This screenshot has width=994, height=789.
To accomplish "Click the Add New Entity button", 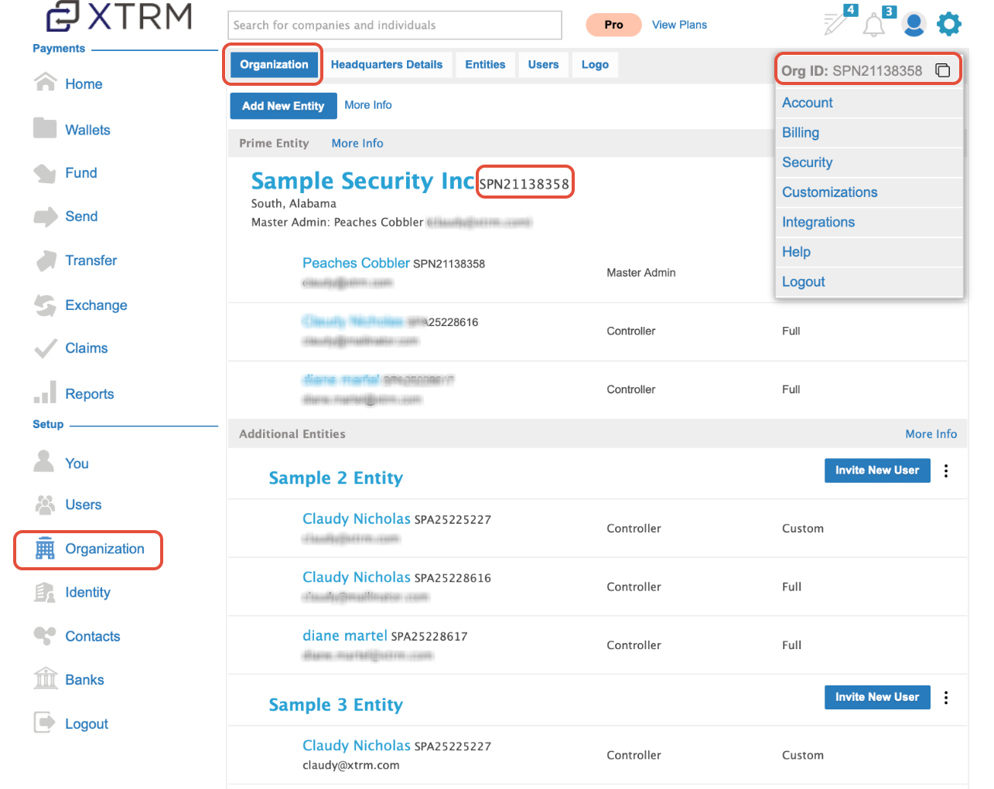I will pyautogui.click(x=283, y=106).
